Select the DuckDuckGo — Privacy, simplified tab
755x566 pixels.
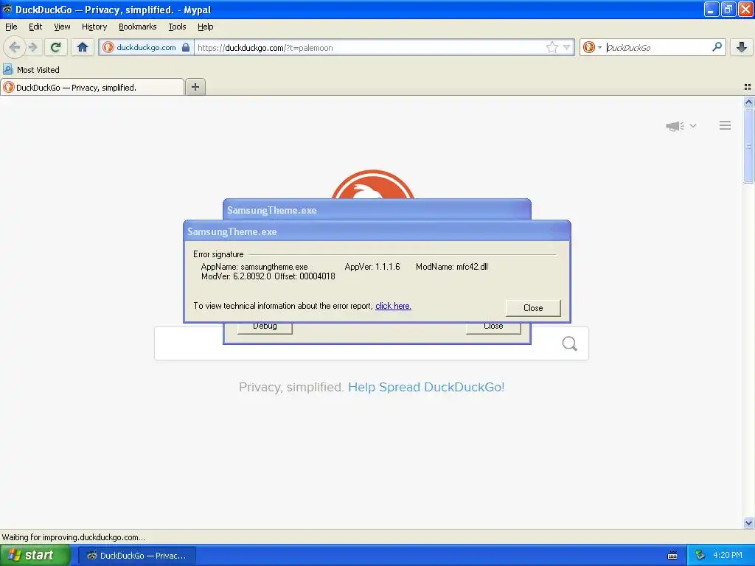point(92,87)
